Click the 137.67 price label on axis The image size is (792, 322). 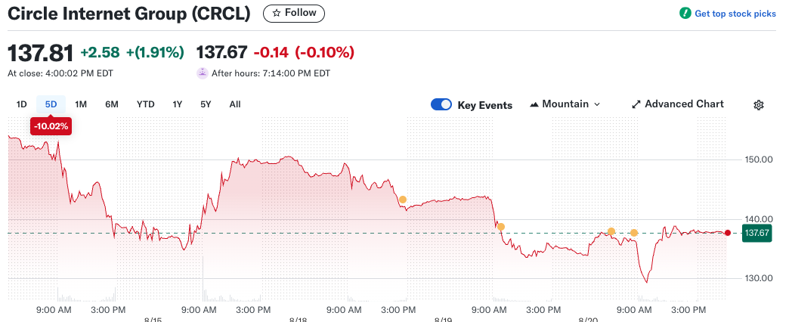(x=756, y=233)
